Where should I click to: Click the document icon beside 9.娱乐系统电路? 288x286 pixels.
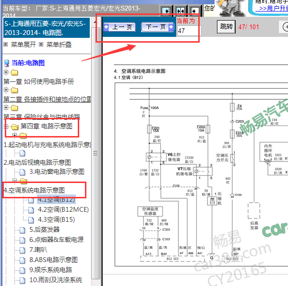(23, 270)
